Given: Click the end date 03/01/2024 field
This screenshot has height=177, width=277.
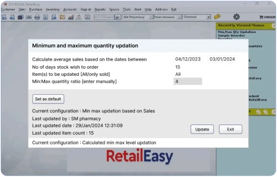Looking at the screenshot, I should tap(222, 59).
